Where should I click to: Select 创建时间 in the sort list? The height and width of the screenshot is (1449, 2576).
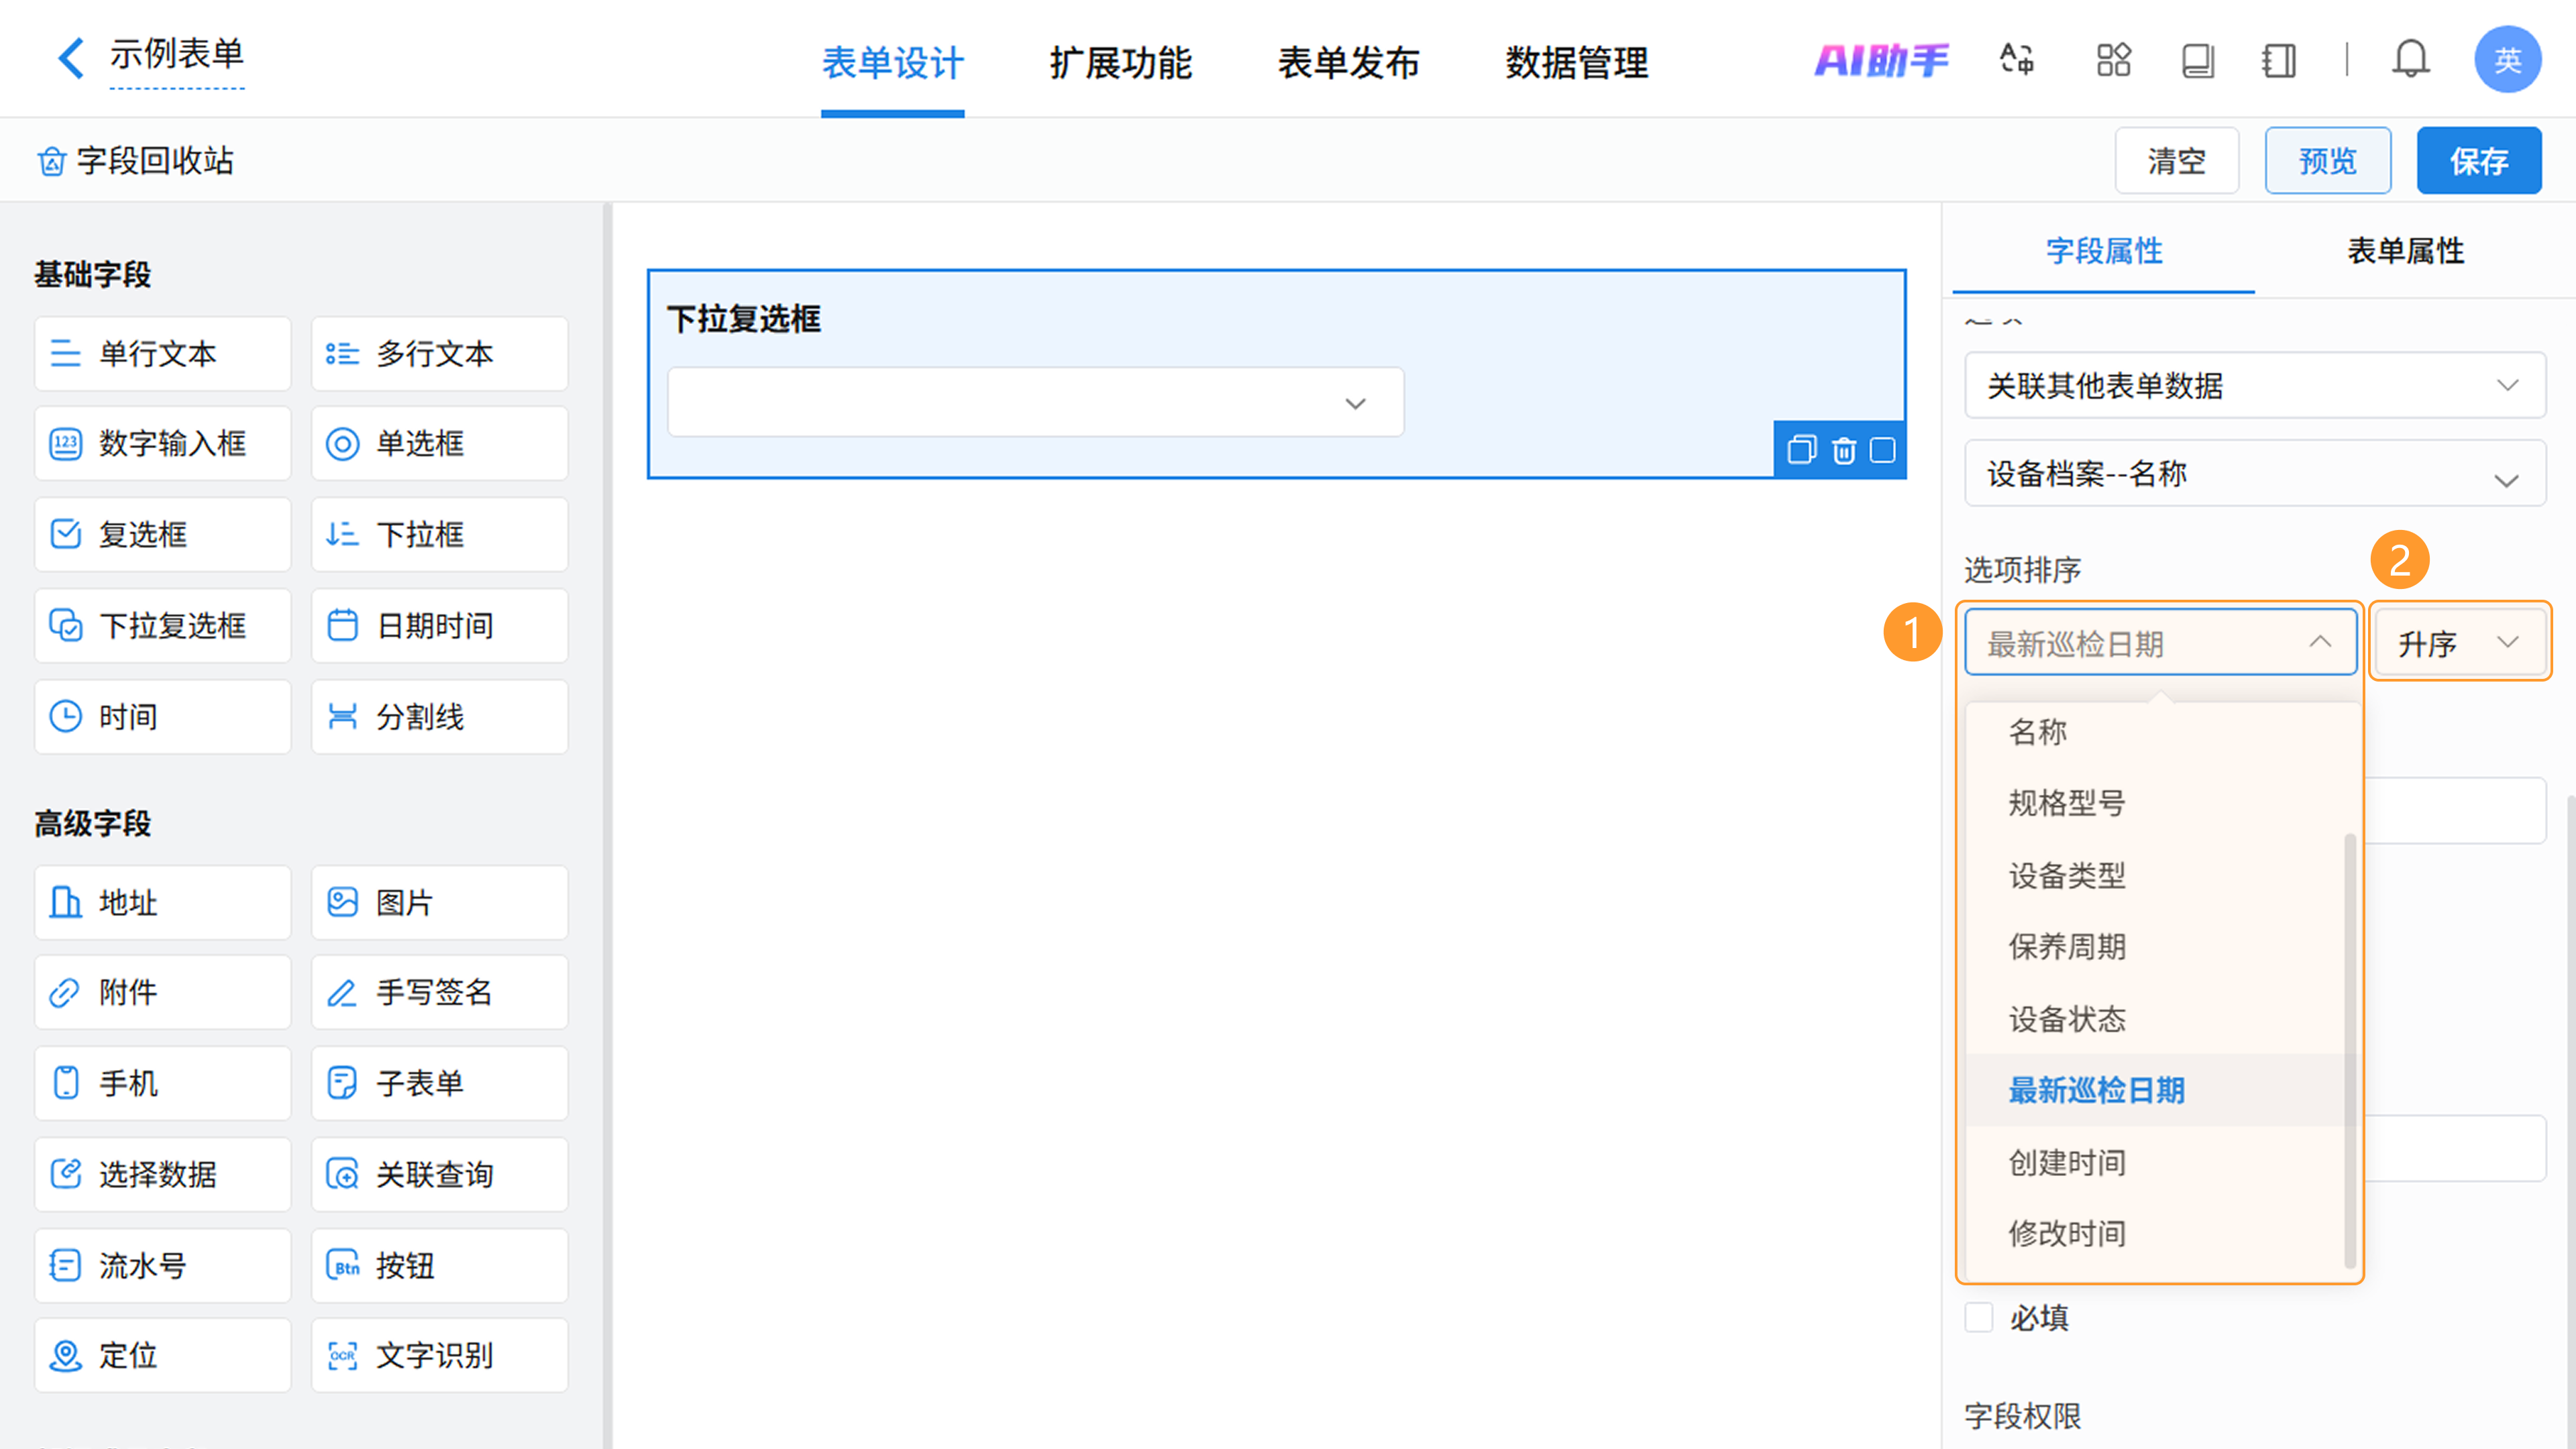point(2067,1162)
